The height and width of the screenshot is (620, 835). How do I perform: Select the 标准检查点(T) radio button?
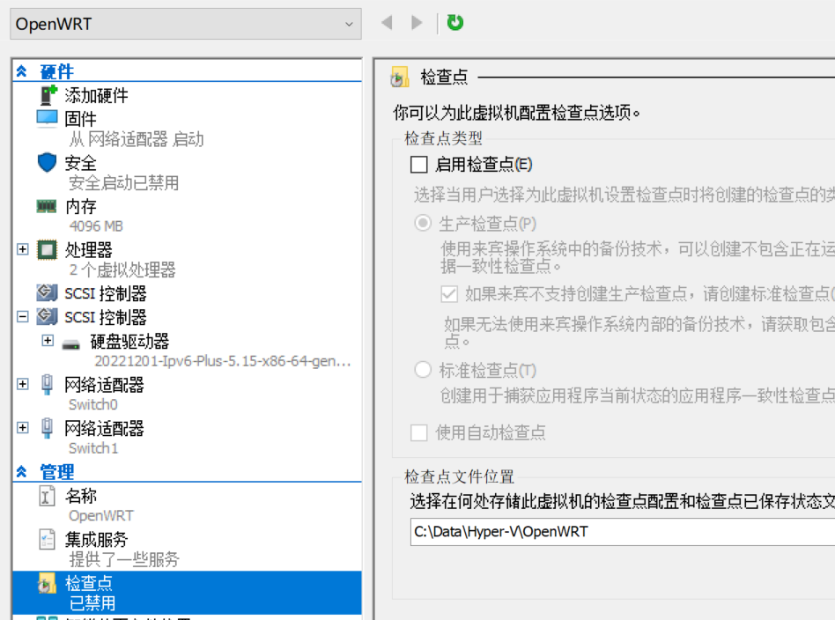coord(423,369)
